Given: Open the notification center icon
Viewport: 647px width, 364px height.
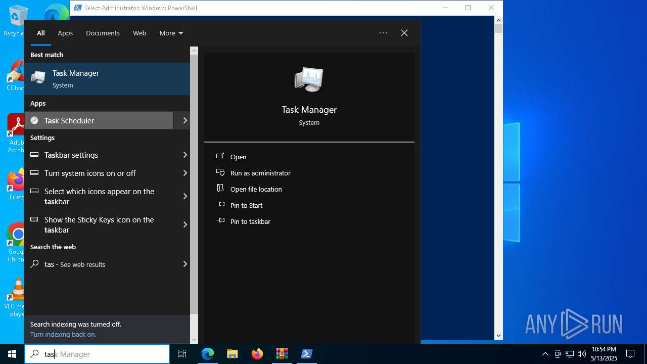Looking at the screenshot, I should [630, 354].
